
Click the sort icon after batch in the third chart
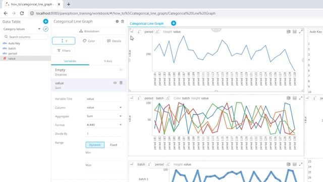(x=149, y=164)
